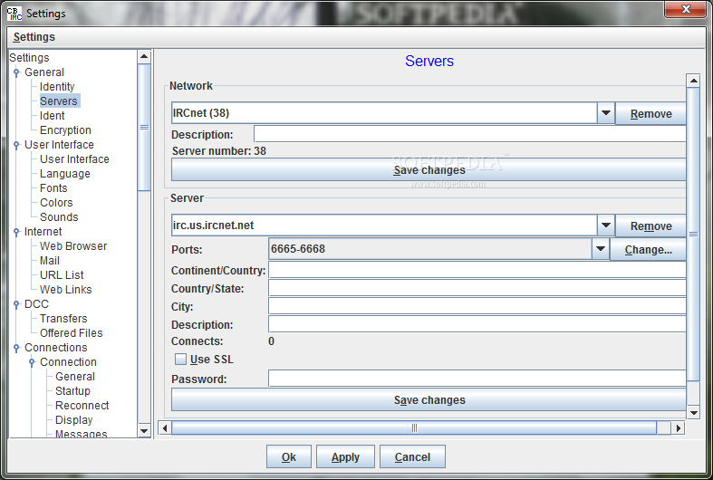Click the Country/State field
Screen dimensions: 713x480
pyautogui.click(x=477, y=288)
